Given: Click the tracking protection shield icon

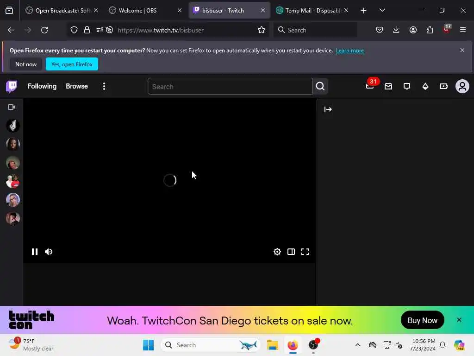Looking at the screenshot, I should point(74,30).
